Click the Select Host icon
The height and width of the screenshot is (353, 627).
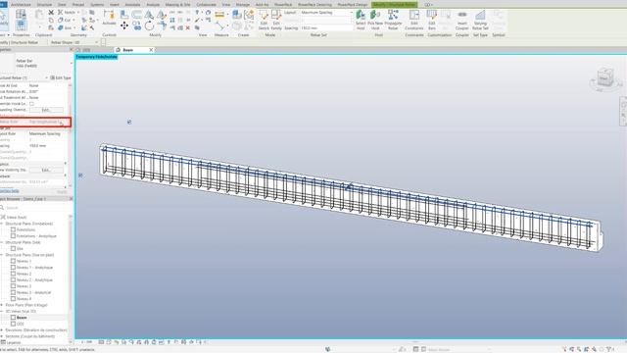point(361,20)
